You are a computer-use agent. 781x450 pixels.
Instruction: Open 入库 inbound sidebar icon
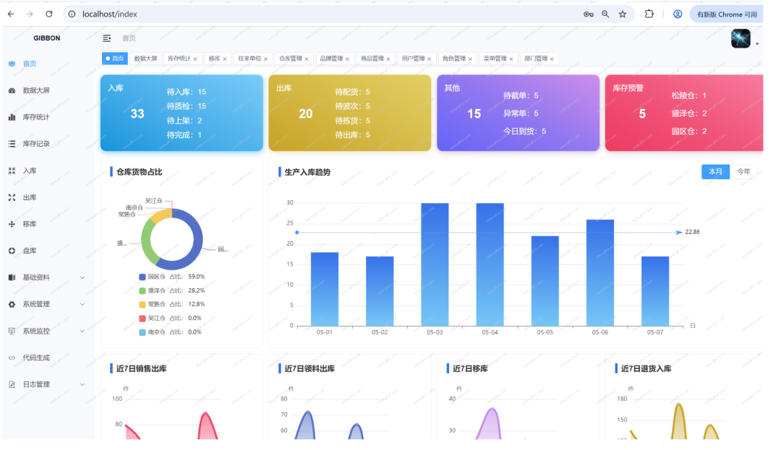click(x=12, y=170)
